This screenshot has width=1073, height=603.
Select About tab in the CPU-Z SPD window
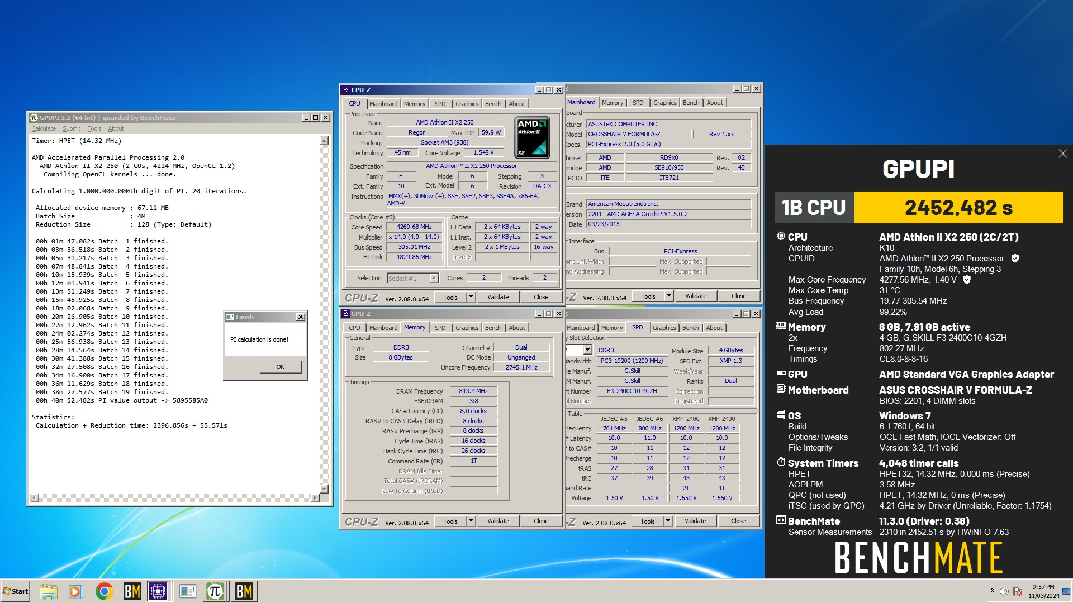pos(714,328)
